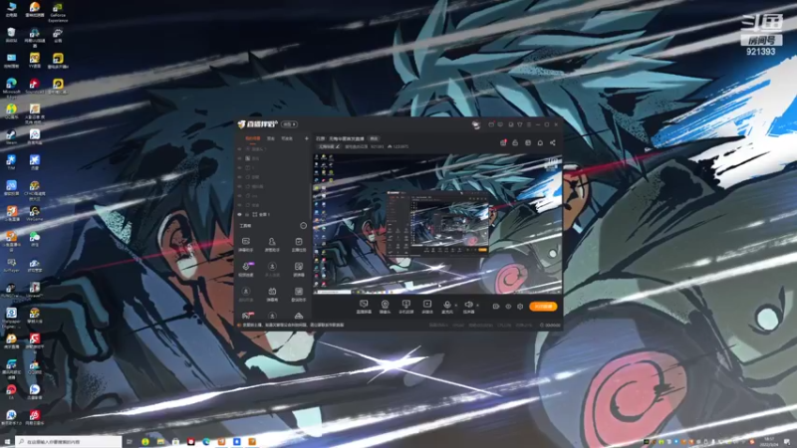Click the monitor-with-arrow source icon in bottom toolbar
This screenshot has height=448, width=797.
(x=405, y=307)
